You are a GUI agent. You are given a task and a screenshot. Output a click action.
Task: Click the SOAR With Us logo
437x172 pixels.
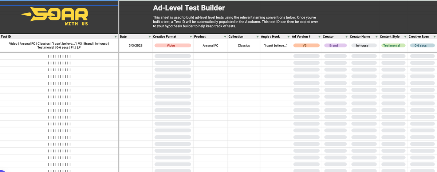coord(55,17)
